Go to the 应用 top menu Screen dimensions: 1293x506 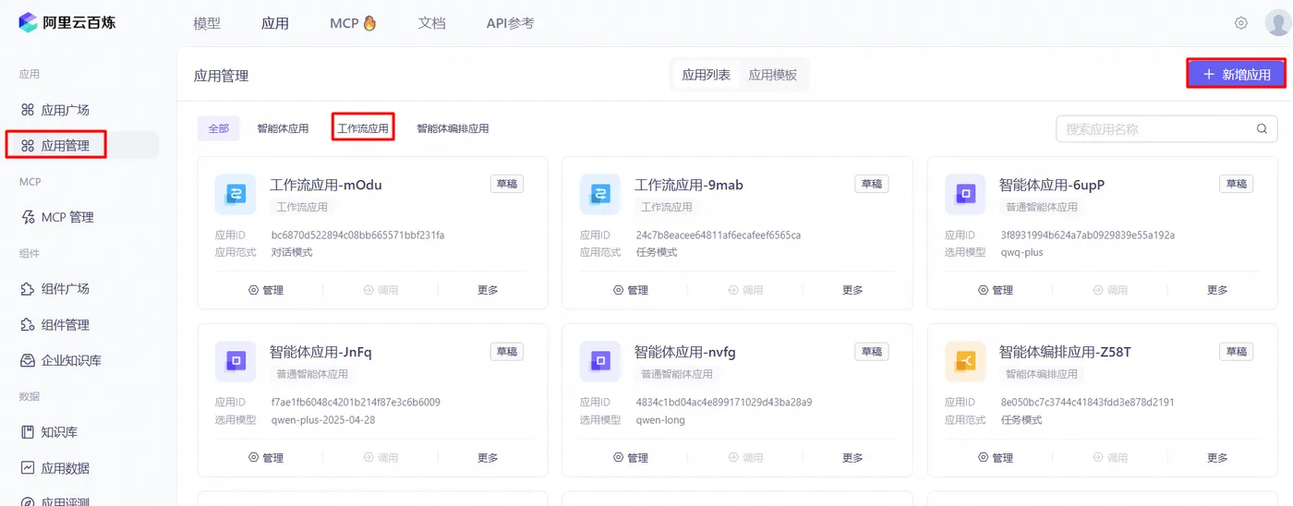(275, 23)
